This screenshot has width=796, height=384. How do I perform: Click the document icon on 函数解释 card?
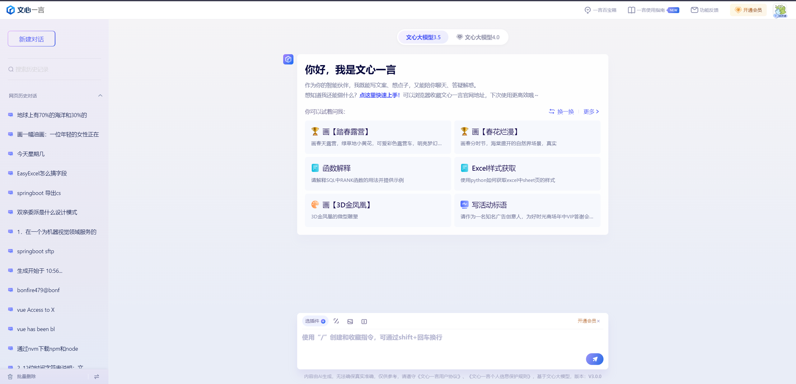pos(315,168)
